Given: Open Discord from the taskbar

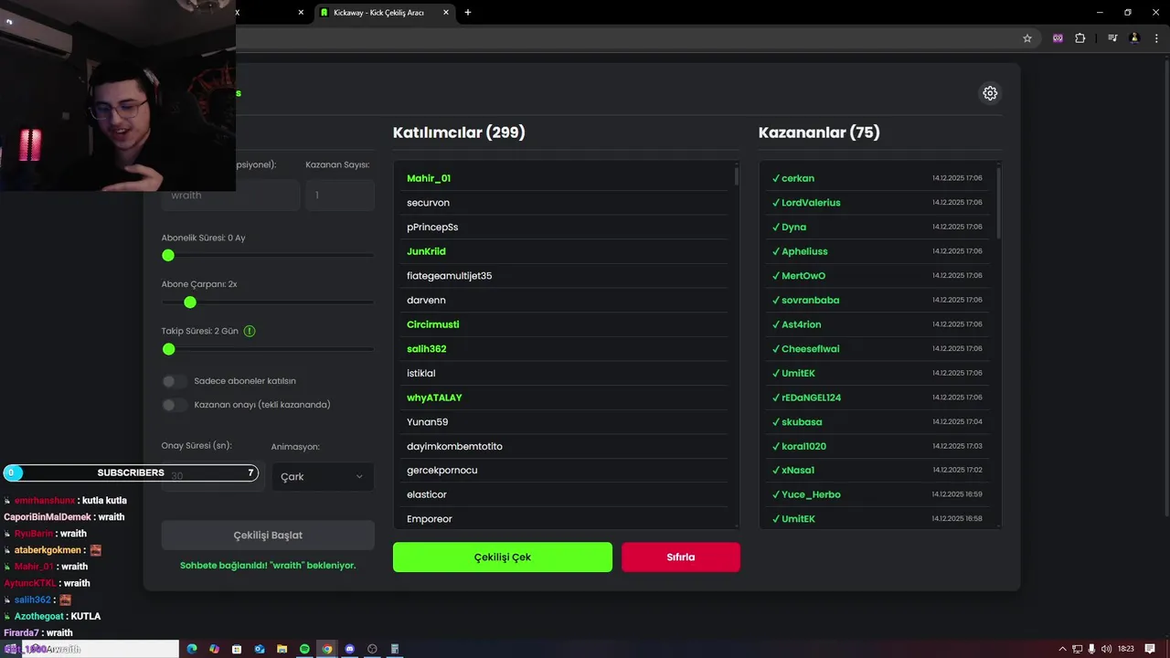Looking at the screenshot, I should (x=349, y=649).
